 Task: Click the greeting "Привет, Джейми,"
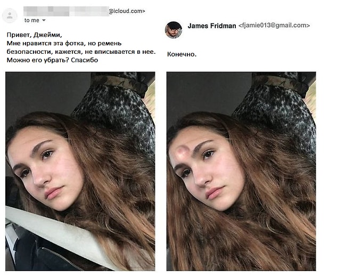[x=34, y=35]
